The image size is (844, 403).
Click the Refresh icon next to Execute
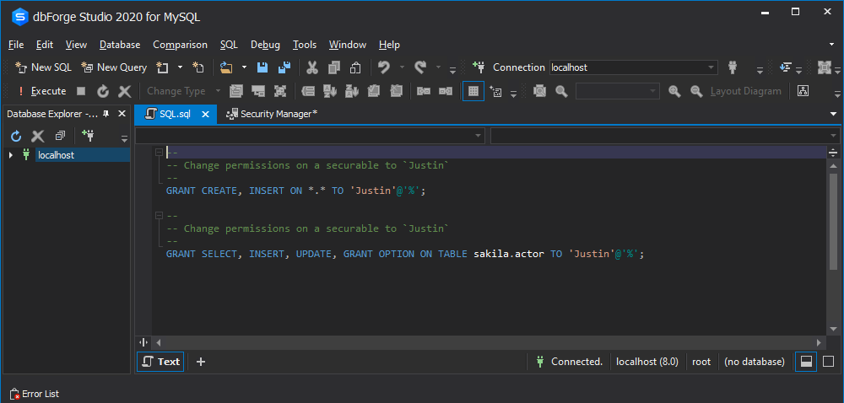pos(103,91)
